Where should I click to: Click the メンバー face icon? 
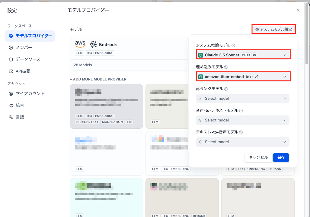pos(11,48)
